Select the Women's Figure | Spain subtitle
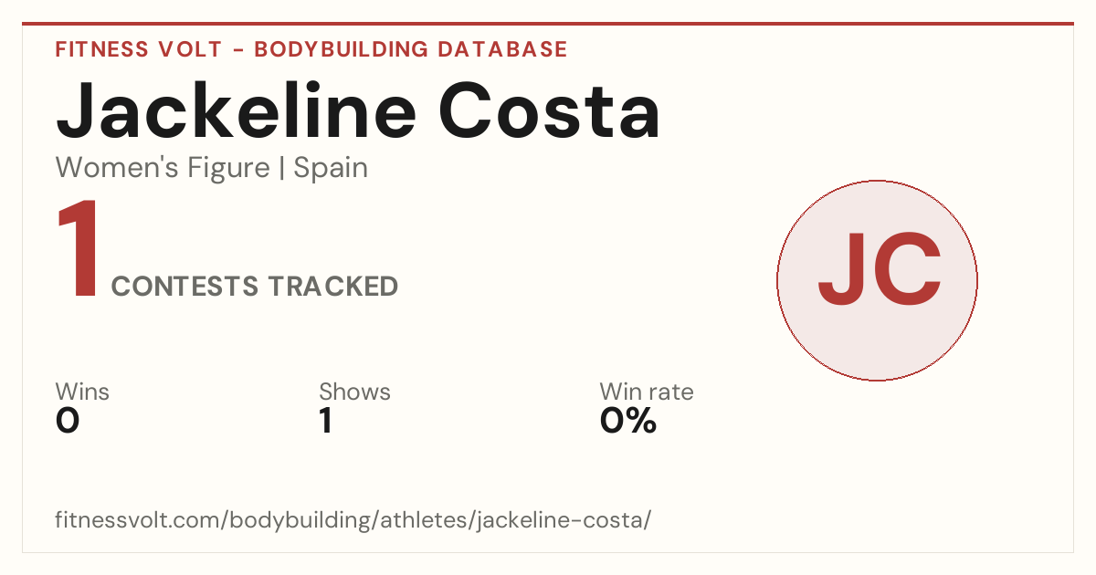Image resolution: width=1096 pixels, height=575 pixels. click(212, 168)
